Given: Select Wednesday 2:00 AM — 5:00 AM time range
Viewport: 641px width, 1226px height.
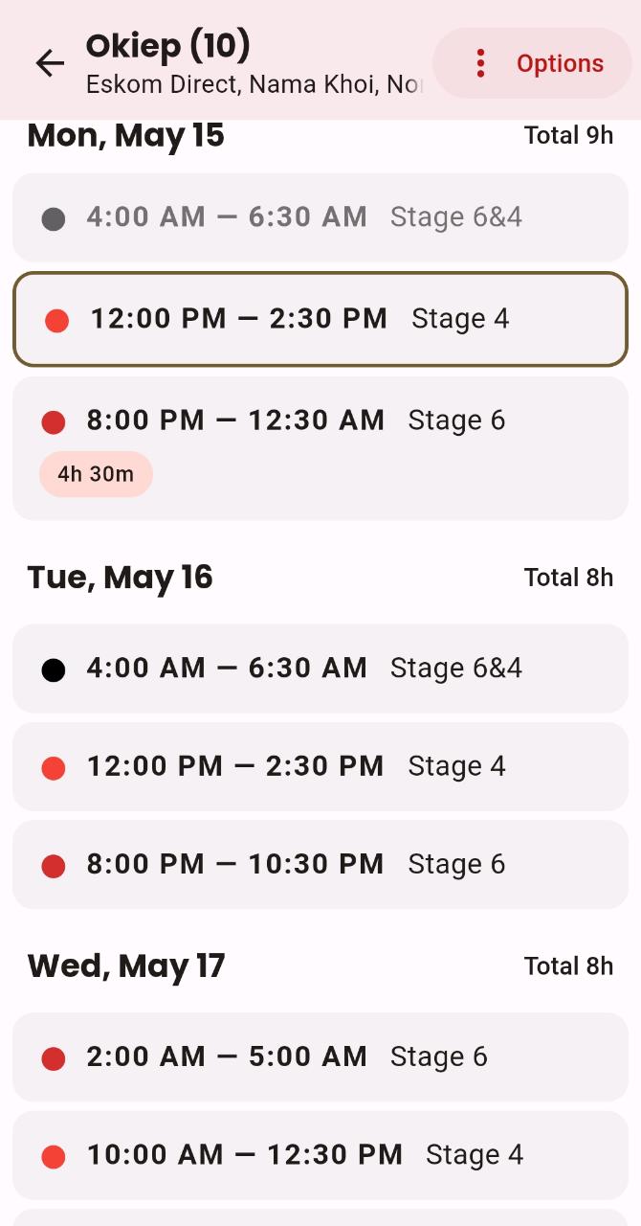Looking at the screenshot, I should [x=227, y=1056].
